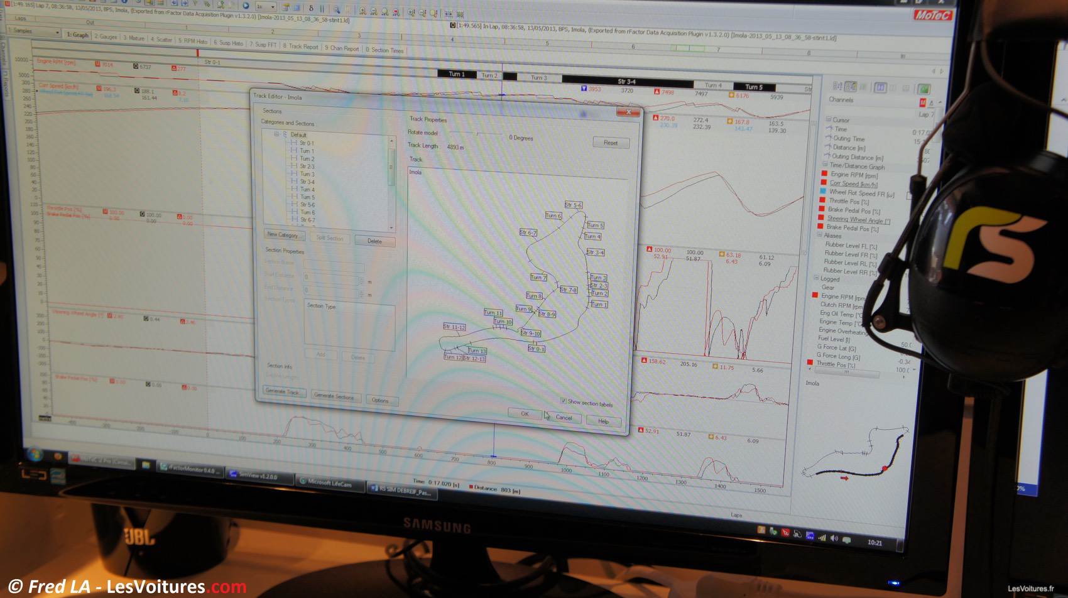
Task: Select Str 5-6 in the sections tree
Action: coord(307,205)
